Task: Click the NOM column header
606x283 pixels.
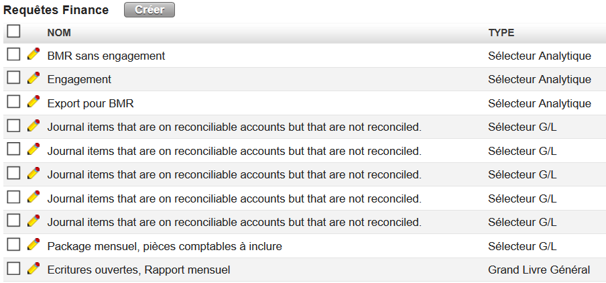Action: (x=59, y=33)
